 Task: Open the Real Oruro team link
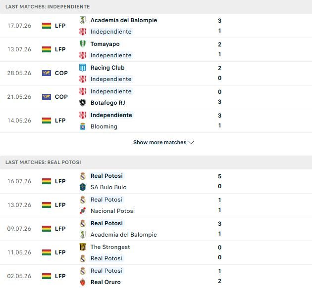(105, 282)
